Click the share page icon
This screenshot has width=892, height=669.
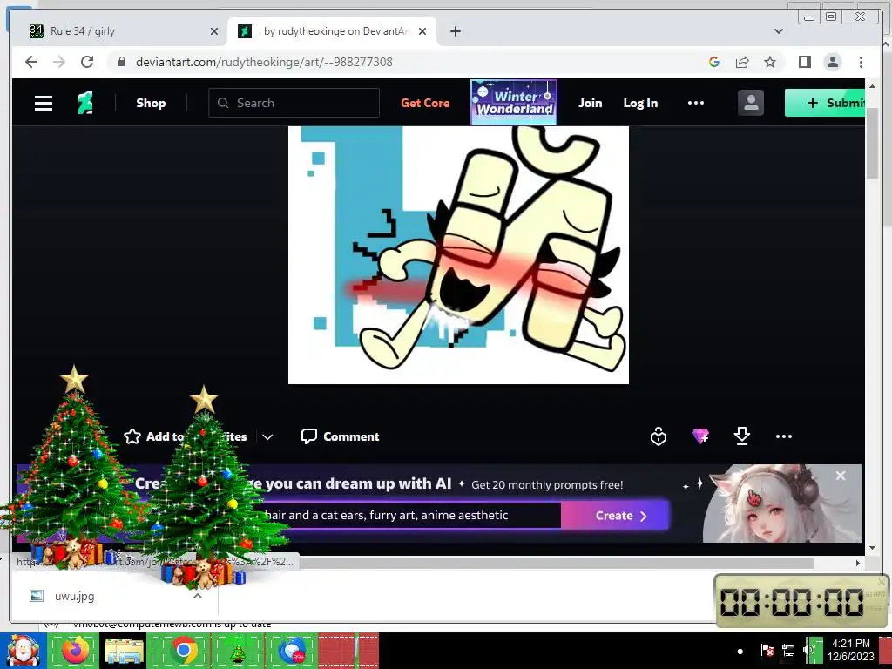pyautogui.click(x=742, y=62)
